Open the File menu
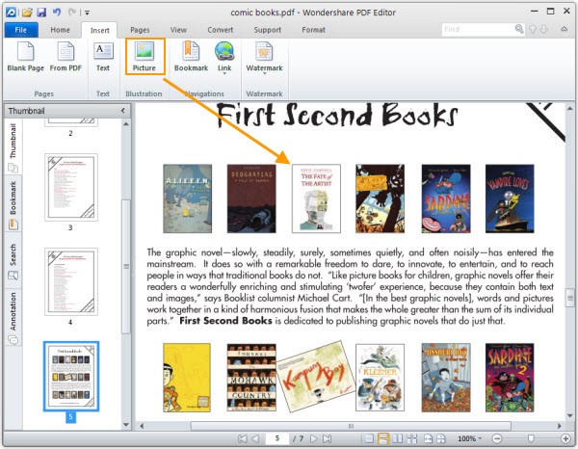Viewport: 578px width, 449px height. pos(20,30)
